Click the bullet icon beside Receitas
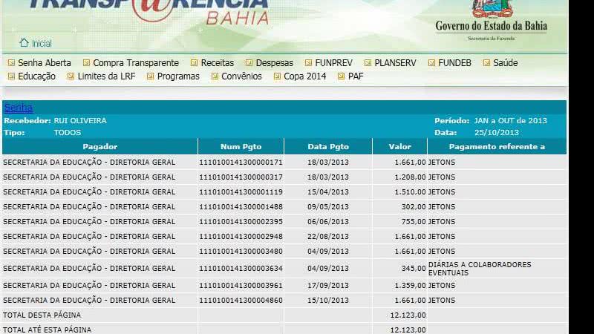594x334 pixels. (195, 63)
